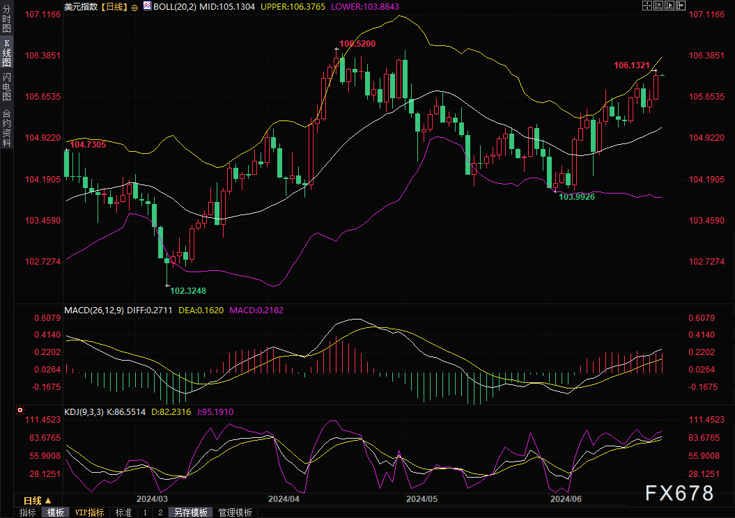
Task: Select the K线图 candlestick chart tab
Action: 6,52
